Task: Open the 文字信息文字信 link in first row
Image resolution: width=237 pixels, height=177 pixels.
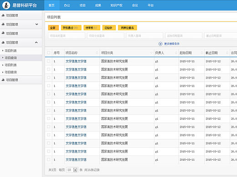Action: [x=76, y=61]
